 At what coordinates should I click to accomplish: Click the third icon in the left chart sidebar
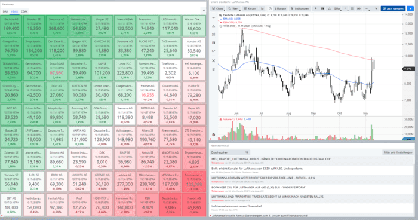pyautogui.click(x=214, y=34)
